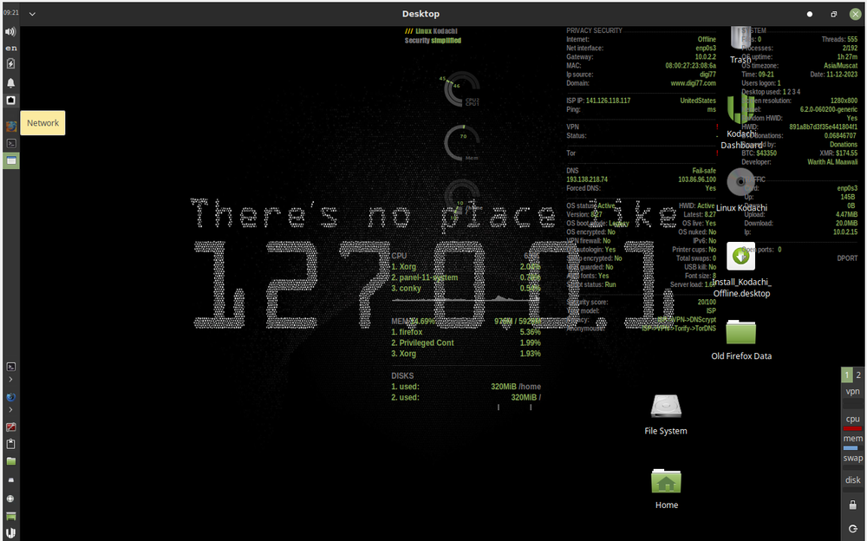The image size is (867, 541).
Task: Open the notifications bell icon
Action: (10, 83)
